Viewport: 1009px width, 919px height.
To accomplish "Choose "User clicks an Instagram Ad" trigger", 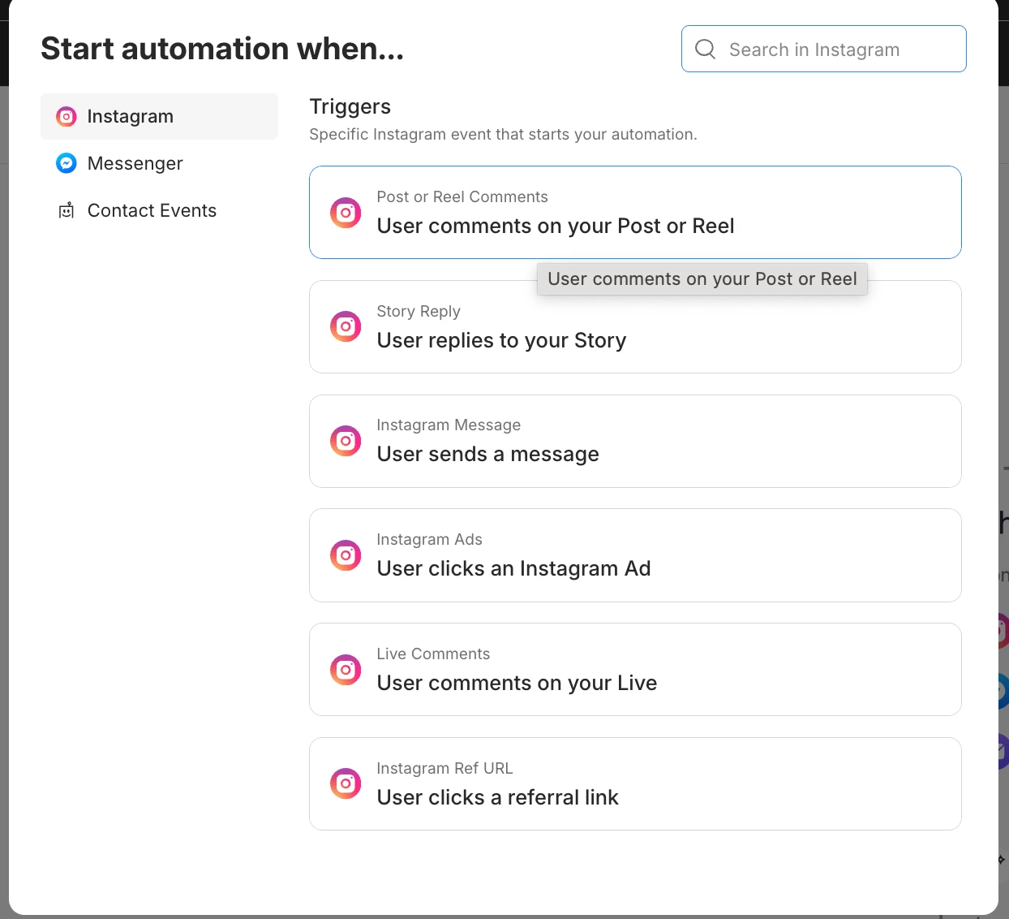I will (x=513, y=569).
